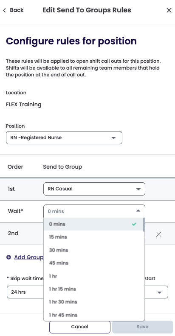Click the Add Group link
The height and width of the screenshot is (336, 175).
point(28,257)
